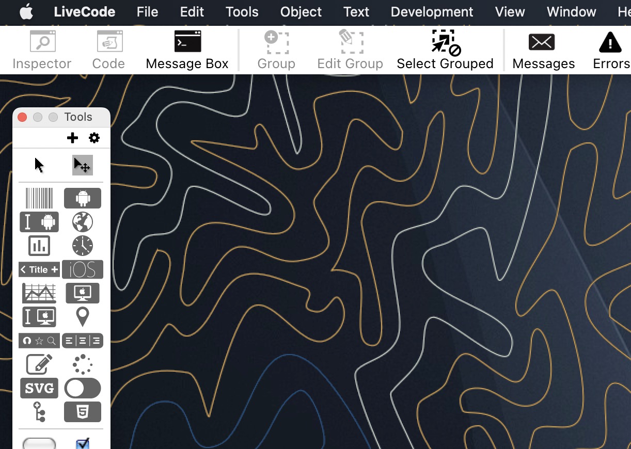Select the SVG icon widget

coord(39,388)
